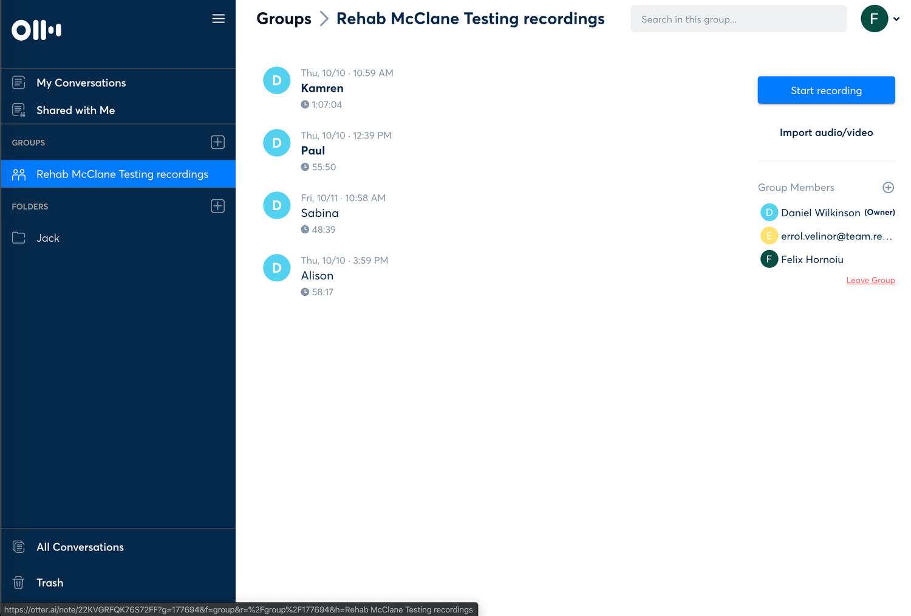Screen dimensions: 911x616
Task: Click the All Conversations stacked icon
Action: [19, 547]
